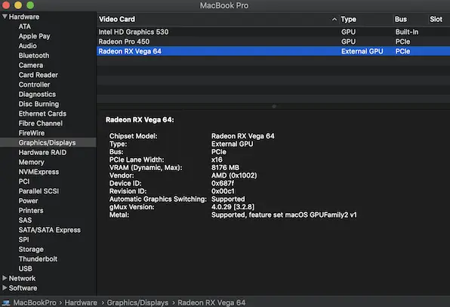This screenshot has width=450, height=307.
Task: Toggle sort arrow on Video Card column
Action: point(334,19)
